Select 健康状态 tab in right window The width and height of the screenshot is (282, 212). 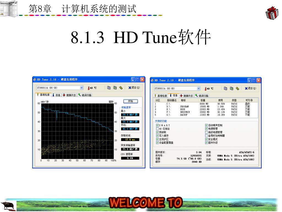pos(186,96)
